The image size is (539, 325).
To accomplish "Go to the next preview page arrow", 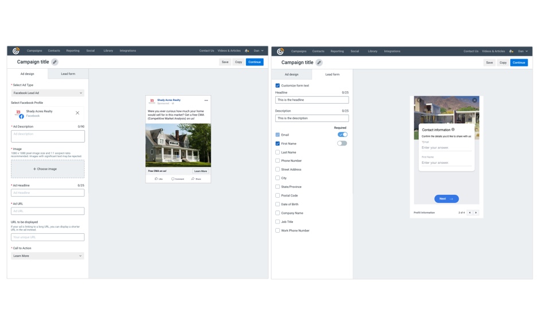I will [x=476, y=213].
